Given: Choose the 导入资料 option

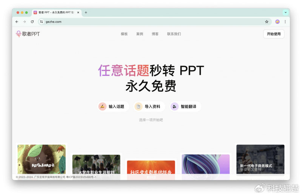Looking at the screenshot, I should [149, 106].
